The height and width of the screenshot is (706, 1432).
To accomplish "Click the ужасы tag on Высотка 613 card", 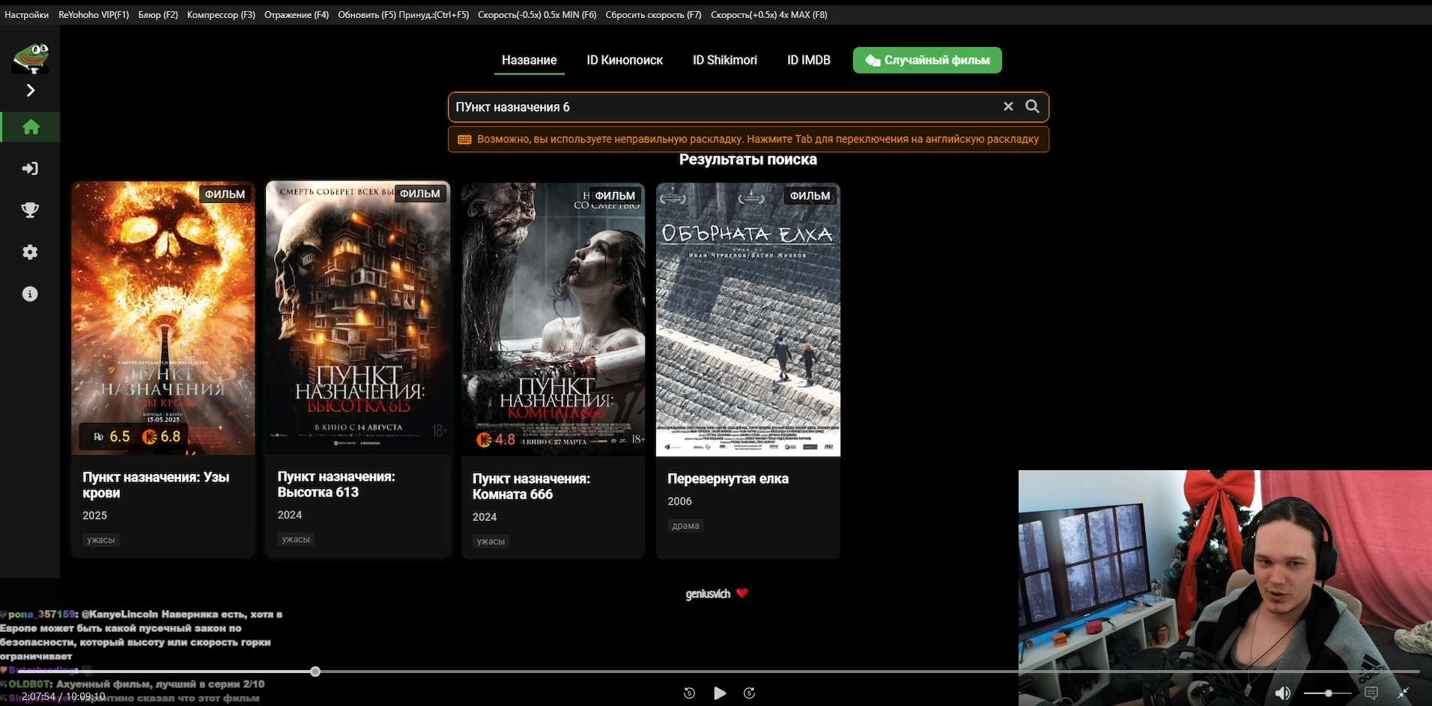I will [x=296, y=539].
